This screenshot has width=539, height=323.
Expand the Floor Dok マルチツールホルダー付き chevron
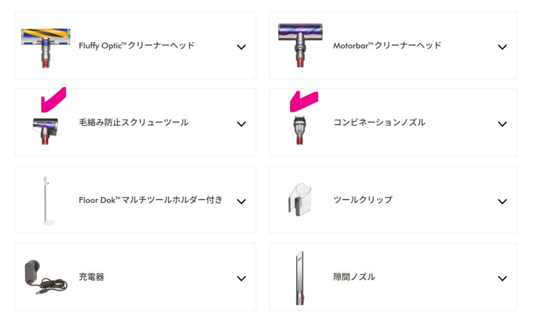click(x=241, y=201)
